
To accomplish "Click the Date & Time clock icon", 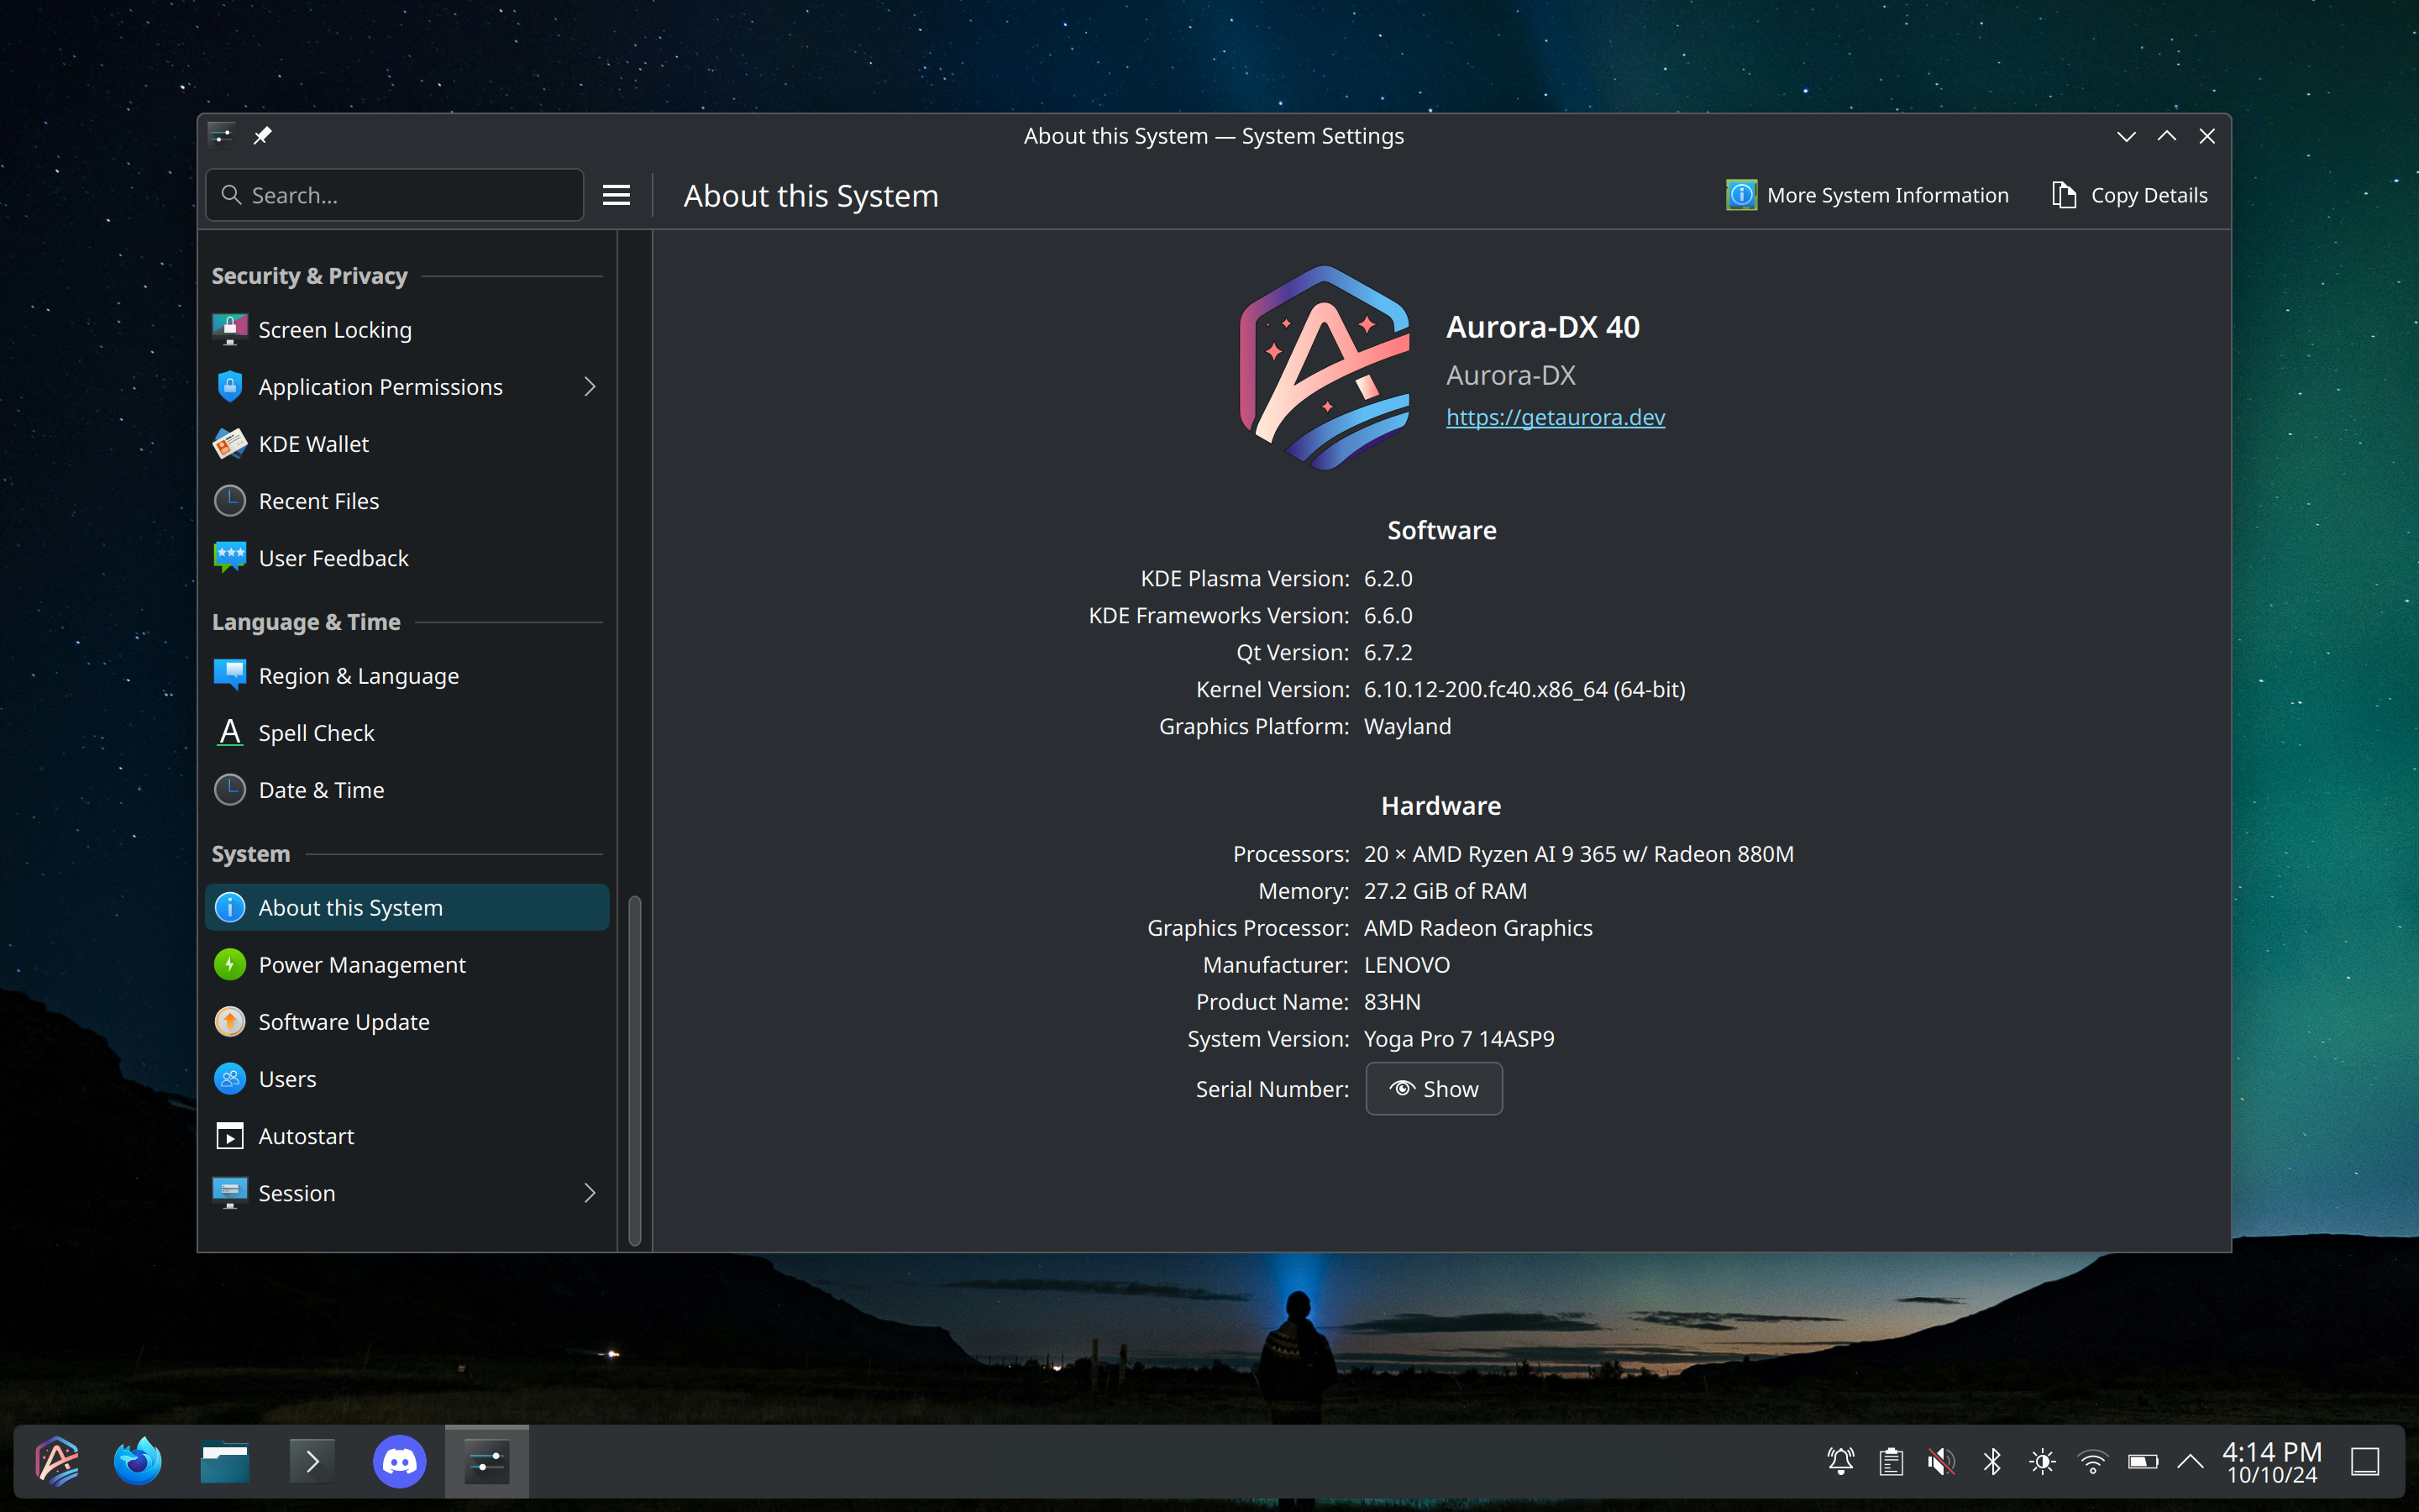I will click(230, 789).
